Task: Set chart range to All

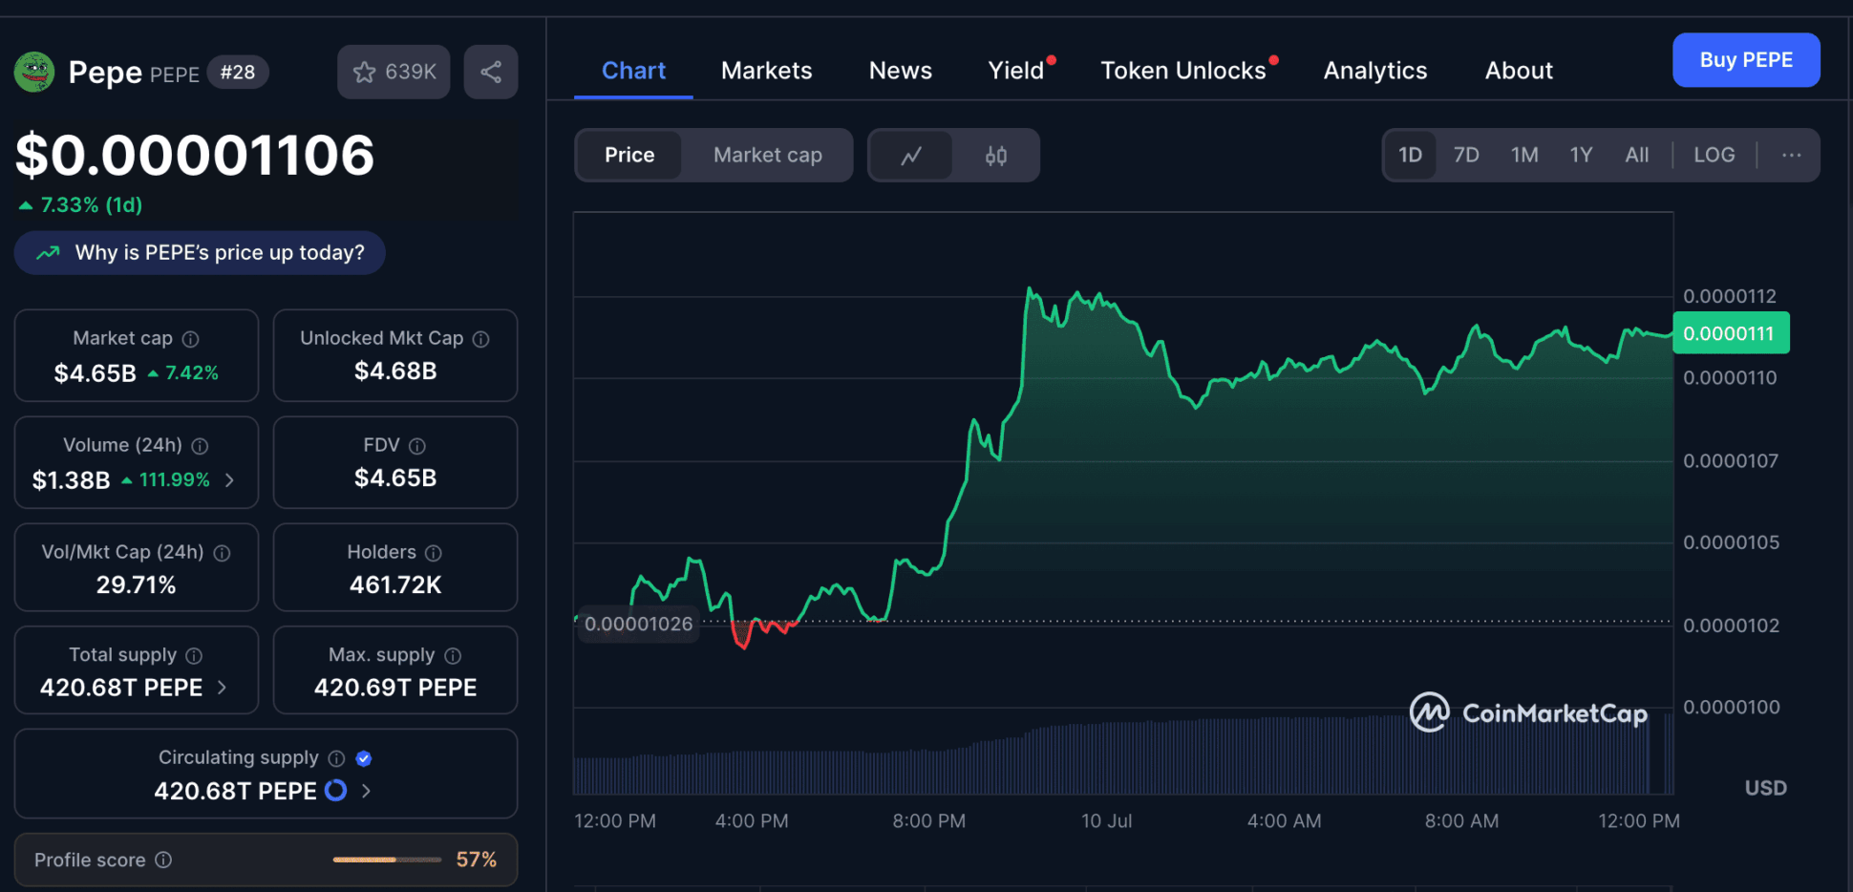Action: pyautogui.click(x=1637, y=155)
